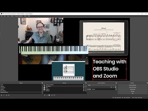Move the selected scene down
The width and height of the screenshot is (148, 111).
pyautogui.click(x=9, y=95)
